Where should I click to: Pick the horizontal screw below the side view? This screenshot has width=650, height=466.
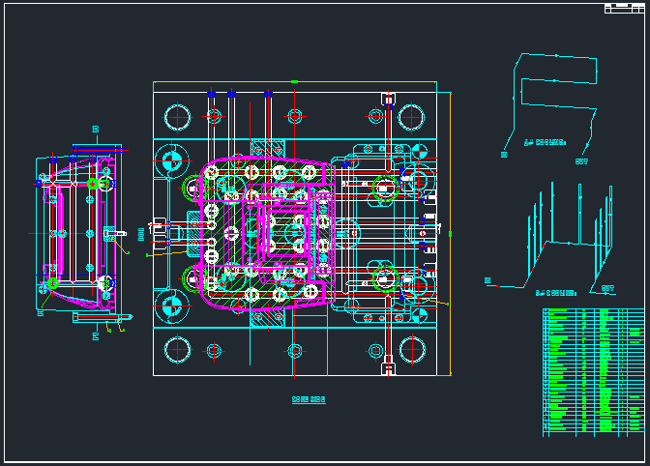coord(103,318)
